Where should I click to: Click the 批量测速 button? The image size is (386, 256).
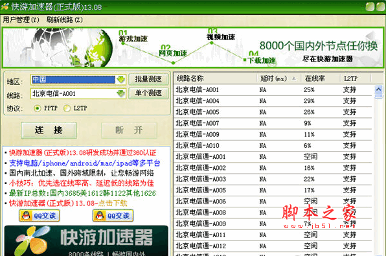click(x=149, y=79)
